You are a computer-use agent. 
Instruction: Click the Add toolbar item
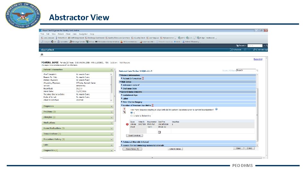pos(177,42)
